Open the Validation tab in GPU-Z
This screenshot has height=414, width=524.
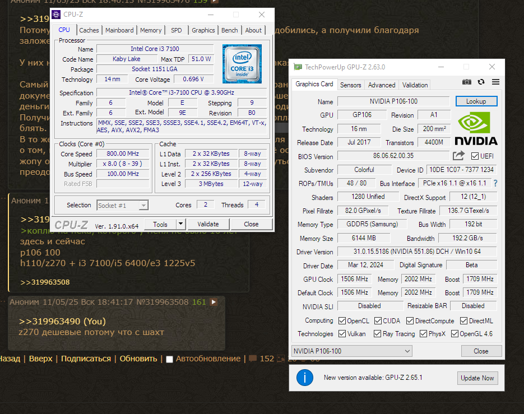coord(415,85)
